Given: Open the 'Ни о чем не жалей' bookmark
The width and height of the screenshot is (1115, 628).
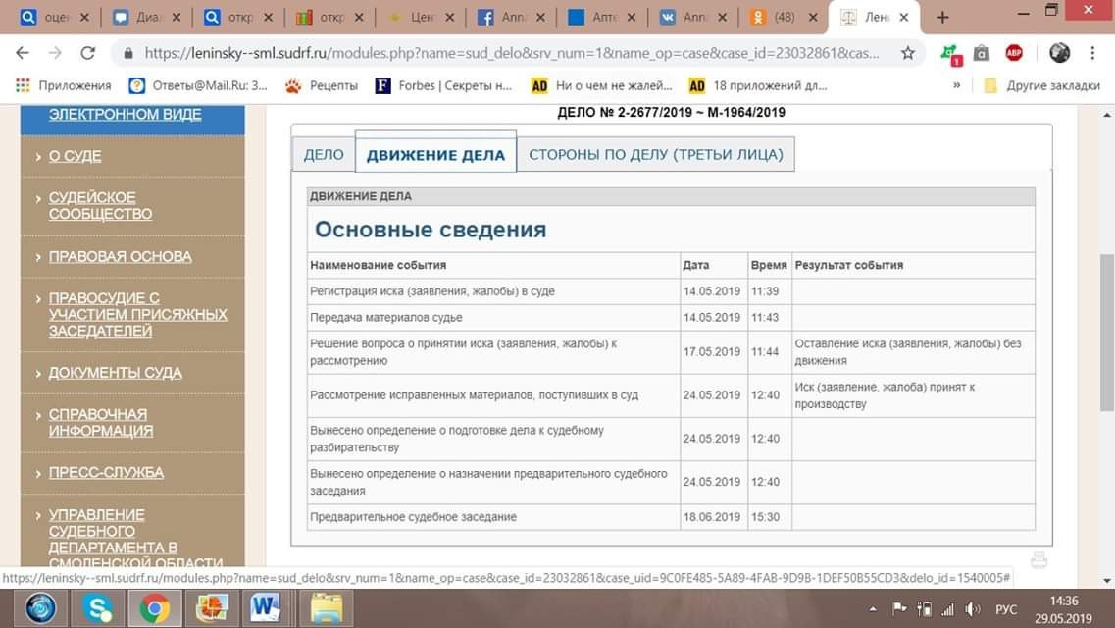Looking at the screenshot, I should coord(601,85).
